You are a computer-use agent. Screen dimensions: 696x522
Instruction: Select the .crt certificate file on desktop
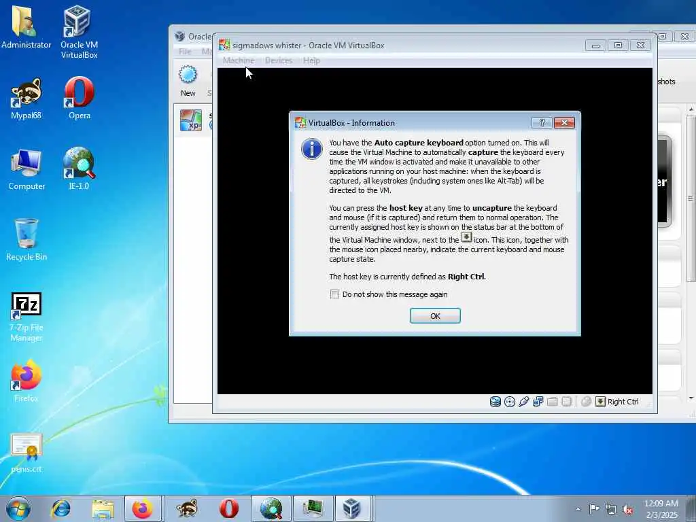(27, 453)
